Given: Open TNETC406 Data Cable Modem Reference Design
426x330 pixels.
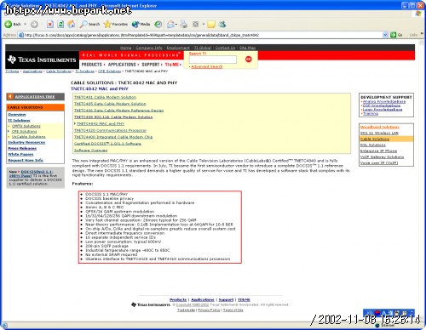Looking at the screenshot, I should tap(118, 111).
